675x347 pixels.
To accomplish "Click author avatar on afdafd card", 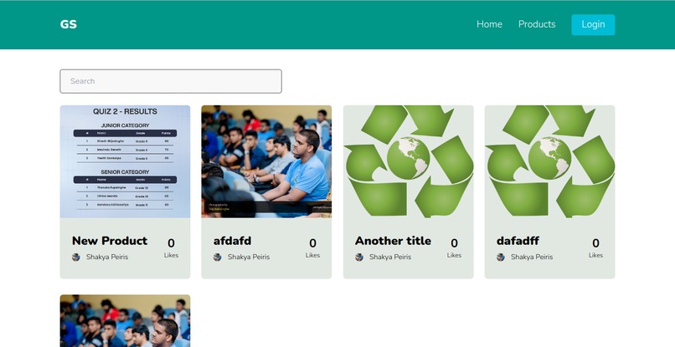I will click(x=218, y=258).
